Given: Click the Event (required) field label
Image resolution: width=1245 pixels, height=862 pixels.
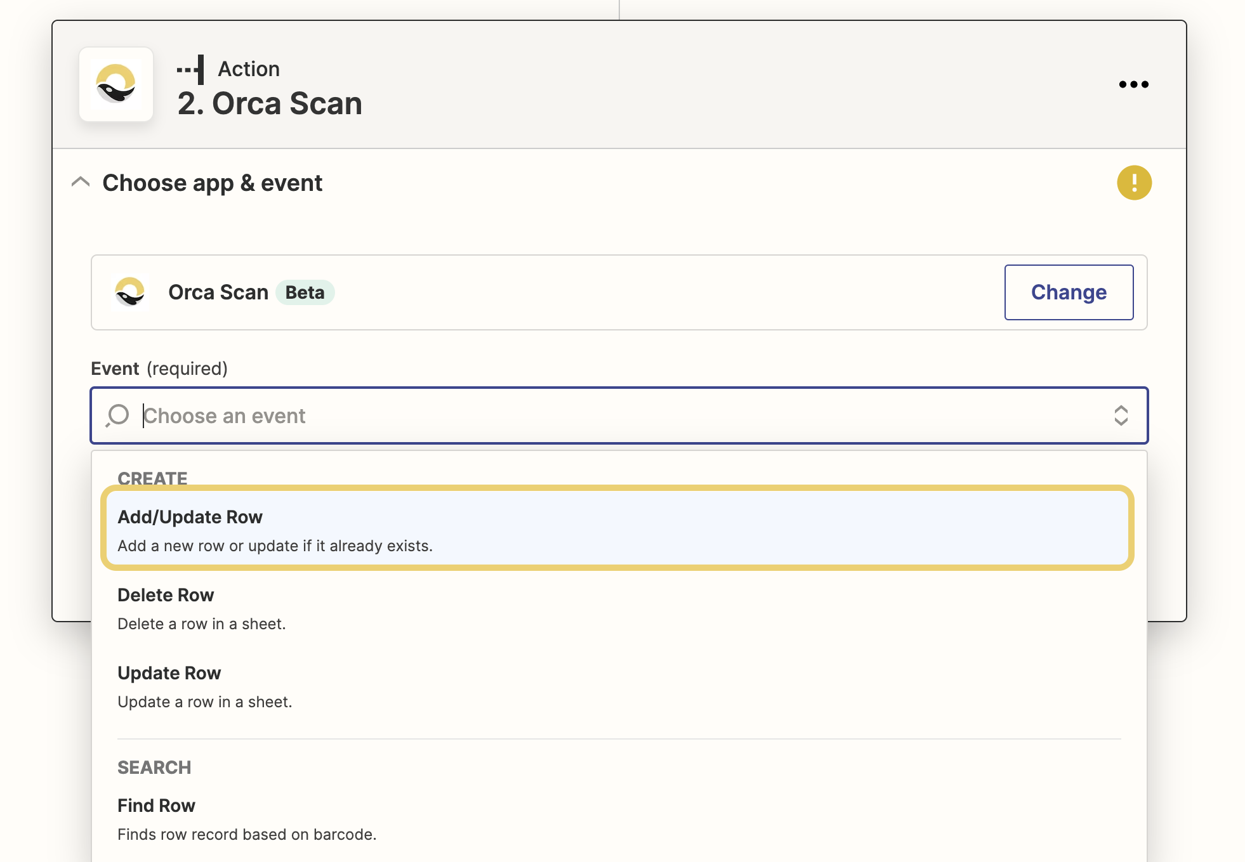Looking at the screenshot, I should pyautogui.click(x=159, y=369).
